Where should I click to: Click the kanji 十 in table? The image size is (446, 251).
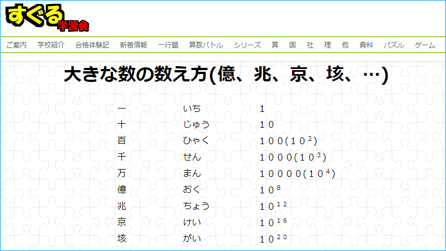[122, 124]
